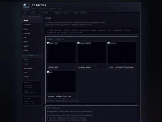Click 'A photograph stops being a memory' line

[67, 120]
